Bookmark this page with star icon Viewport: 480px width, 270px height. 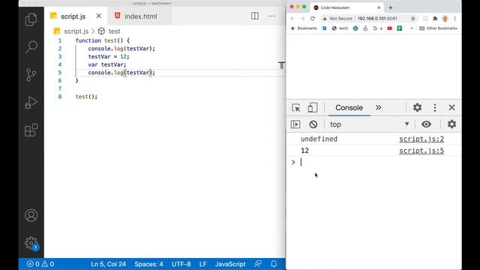413,18
